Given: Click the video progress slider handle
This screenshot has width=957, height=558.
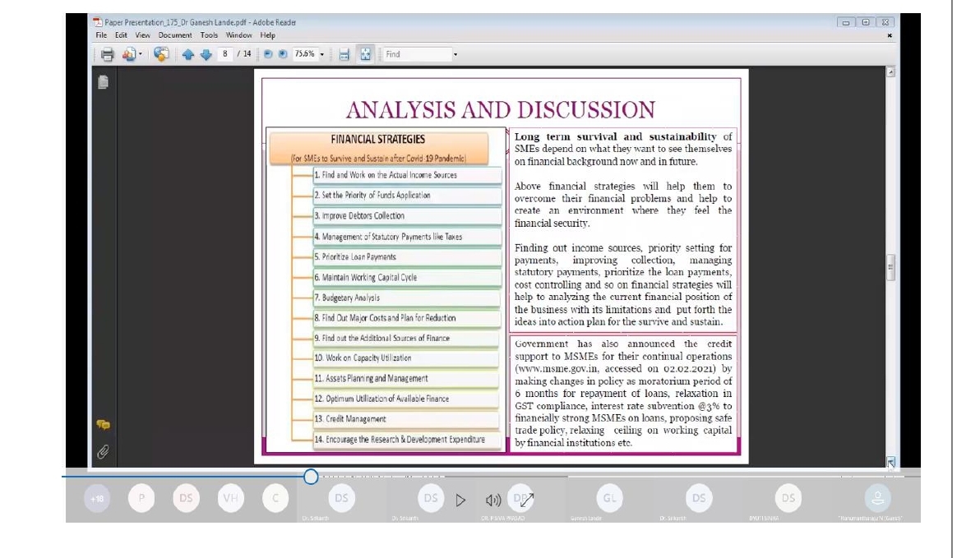Looking at the screenshot, I should pyautogui.click(x=311, y=477).
